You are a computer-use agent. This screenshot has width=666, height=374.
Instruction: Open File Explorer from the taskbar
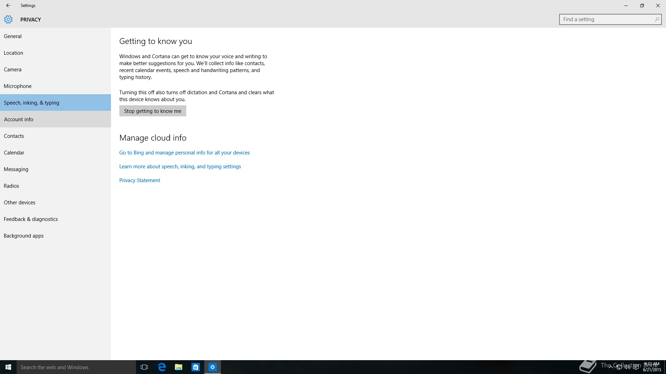(179, 367)
